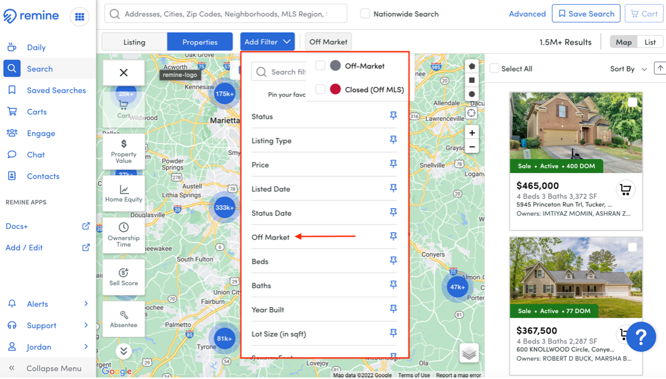This screenshot has height=379, width=666.
Task: Open the Sort By dropdown
Action: [x=628, y=69]
